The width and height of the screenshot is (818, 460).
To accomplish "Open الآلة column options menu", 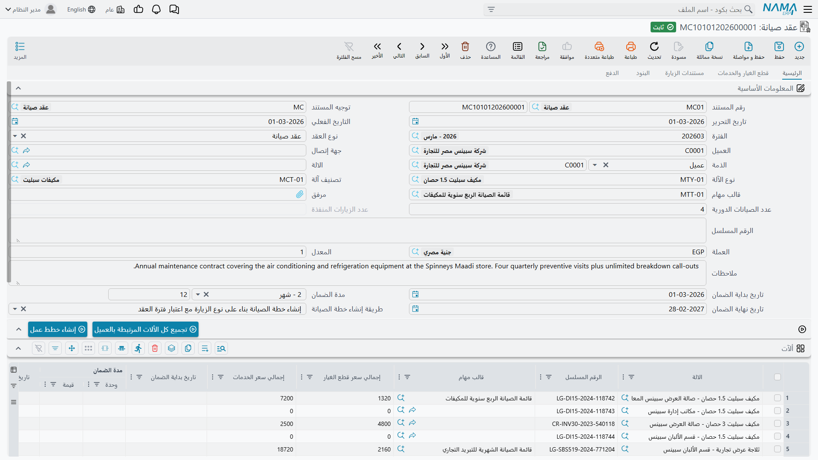I will pyautogui.click(x=623, y=377).
